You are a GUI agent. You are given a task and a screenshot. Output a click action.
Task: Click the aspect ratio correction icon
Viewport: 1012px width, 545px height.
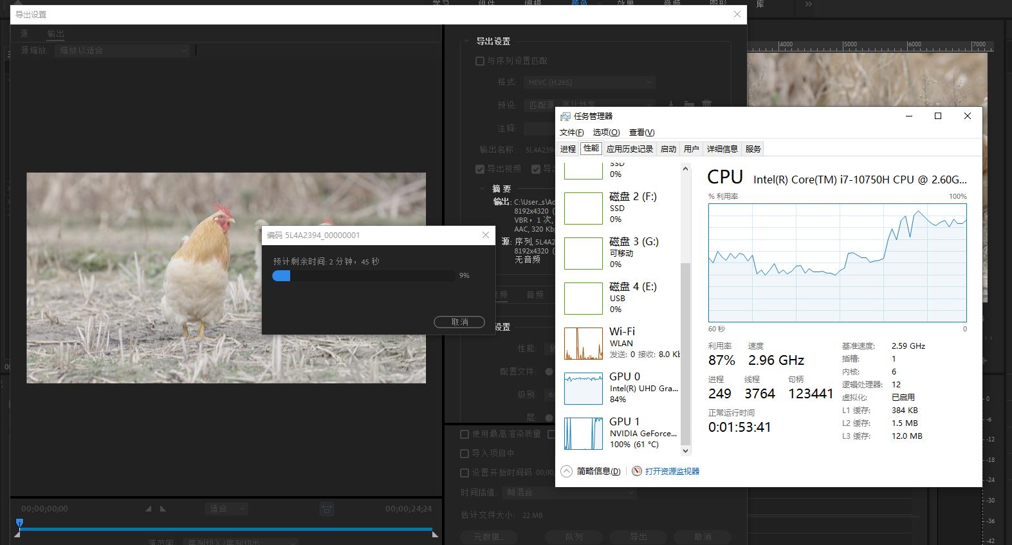327,509
